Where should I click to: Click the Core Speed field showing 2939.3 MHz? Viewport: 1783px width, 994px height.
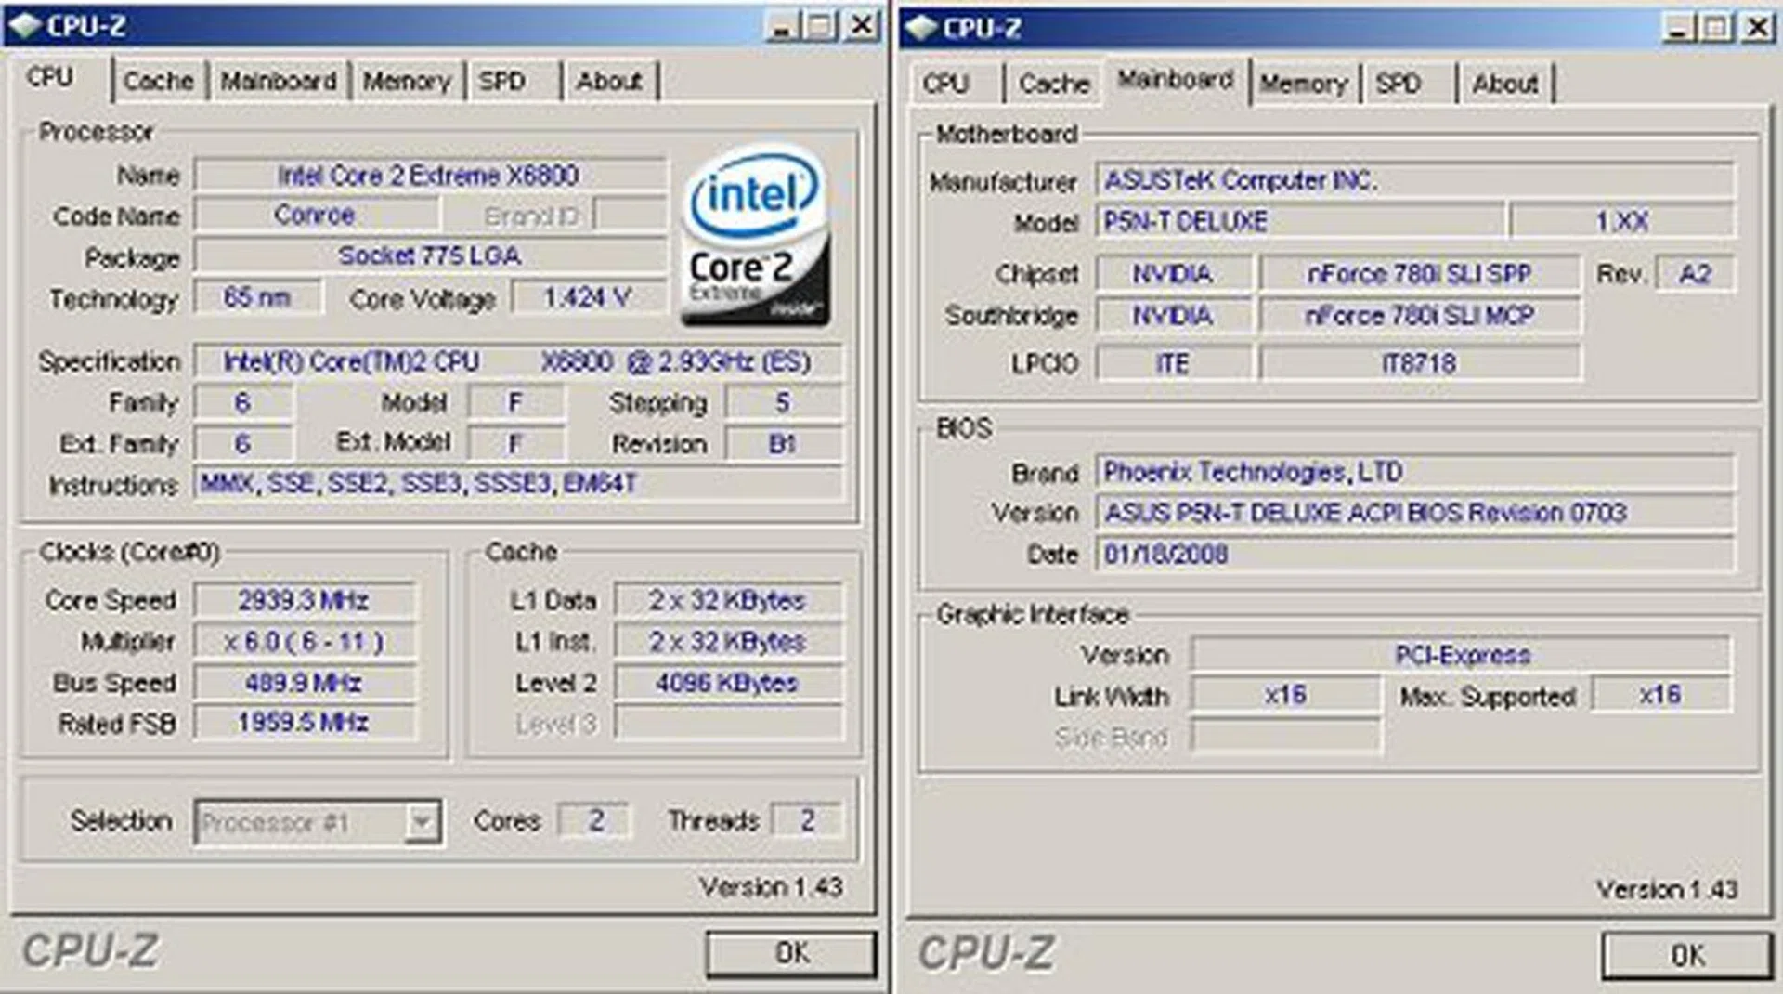(x=304, y=600)
